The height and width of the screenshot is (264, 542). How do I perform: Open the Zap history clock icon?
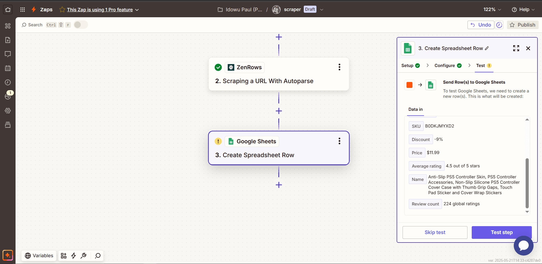(x=8, y=82)
